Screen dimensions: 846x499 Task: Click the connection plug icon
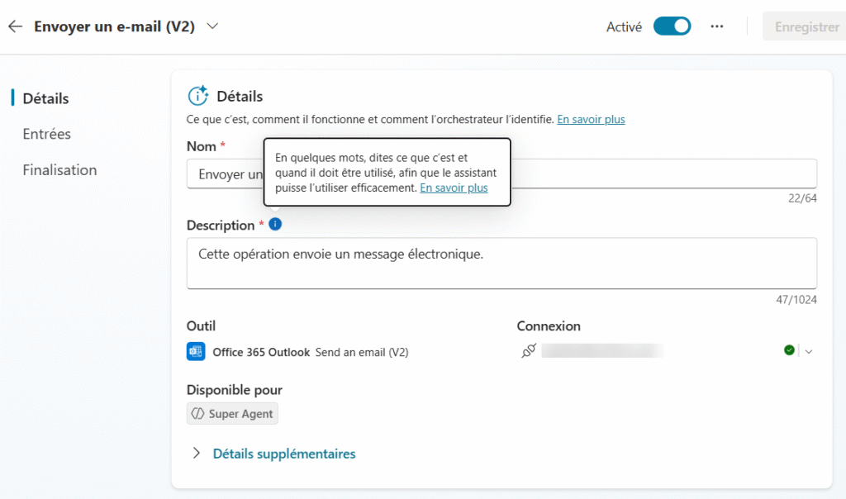[x=529, y=351]
